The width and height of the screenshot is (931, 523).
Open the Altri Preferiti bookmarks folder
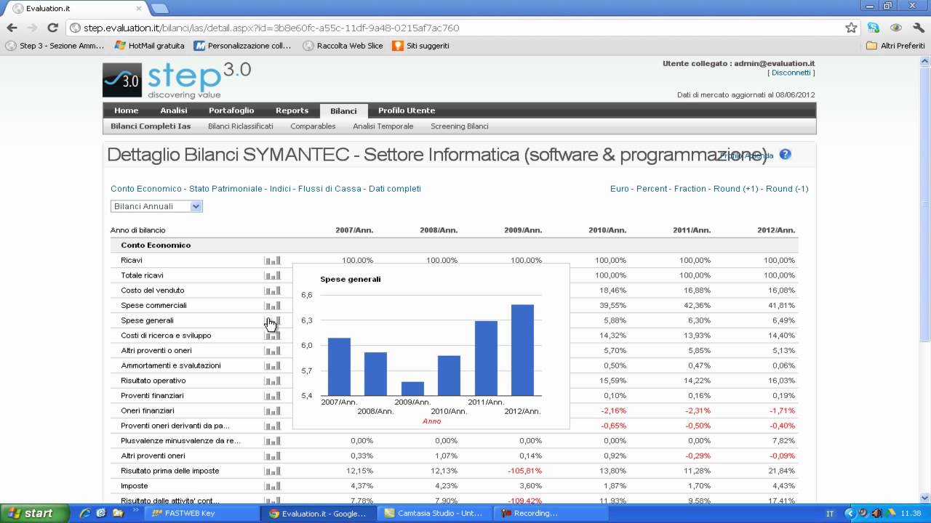895,46
